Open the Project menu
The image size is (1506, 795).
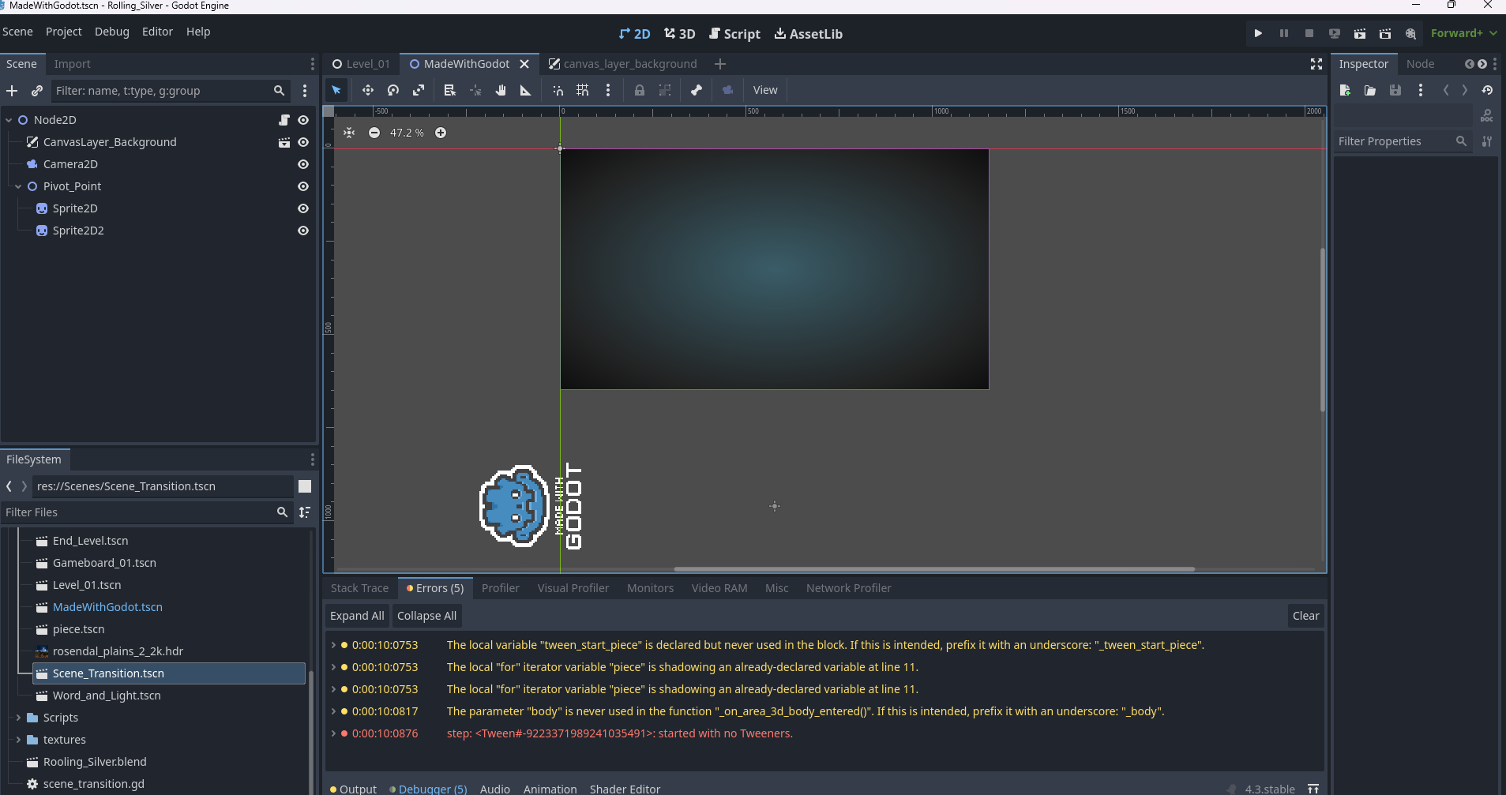coord(63,32)
